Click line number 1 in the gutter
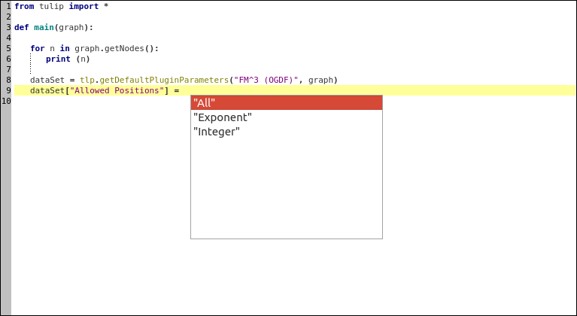Image resolution: width=577 pixels, height=316 pixels. [x=8, y=6]
